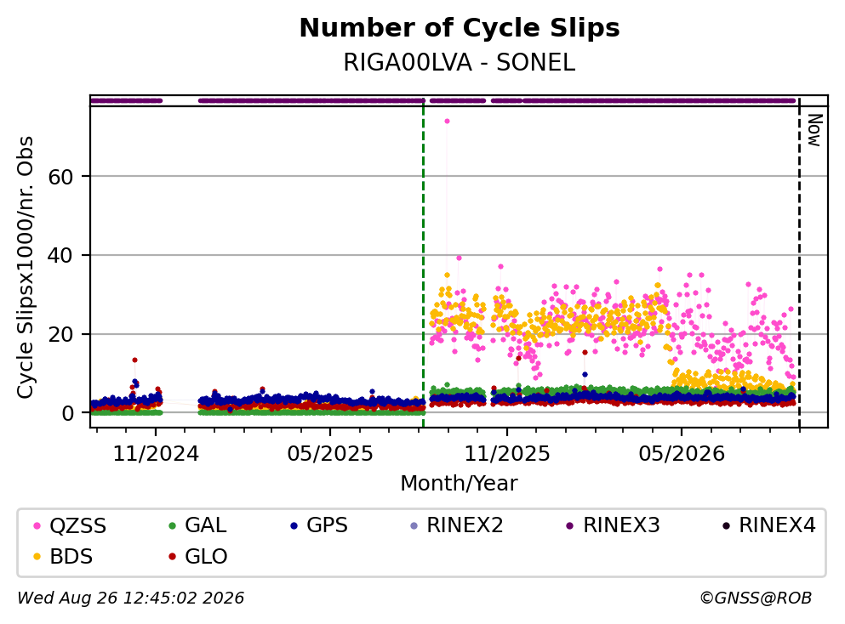
Task: Click the RINEX2 legend label
Action: (x=465, y=525)
